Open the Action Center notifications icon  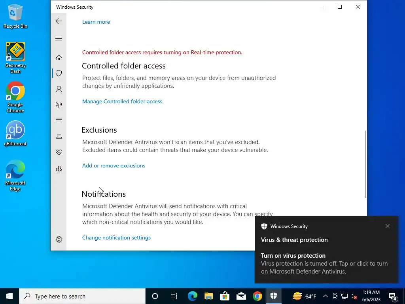click(x=393, y=296)
